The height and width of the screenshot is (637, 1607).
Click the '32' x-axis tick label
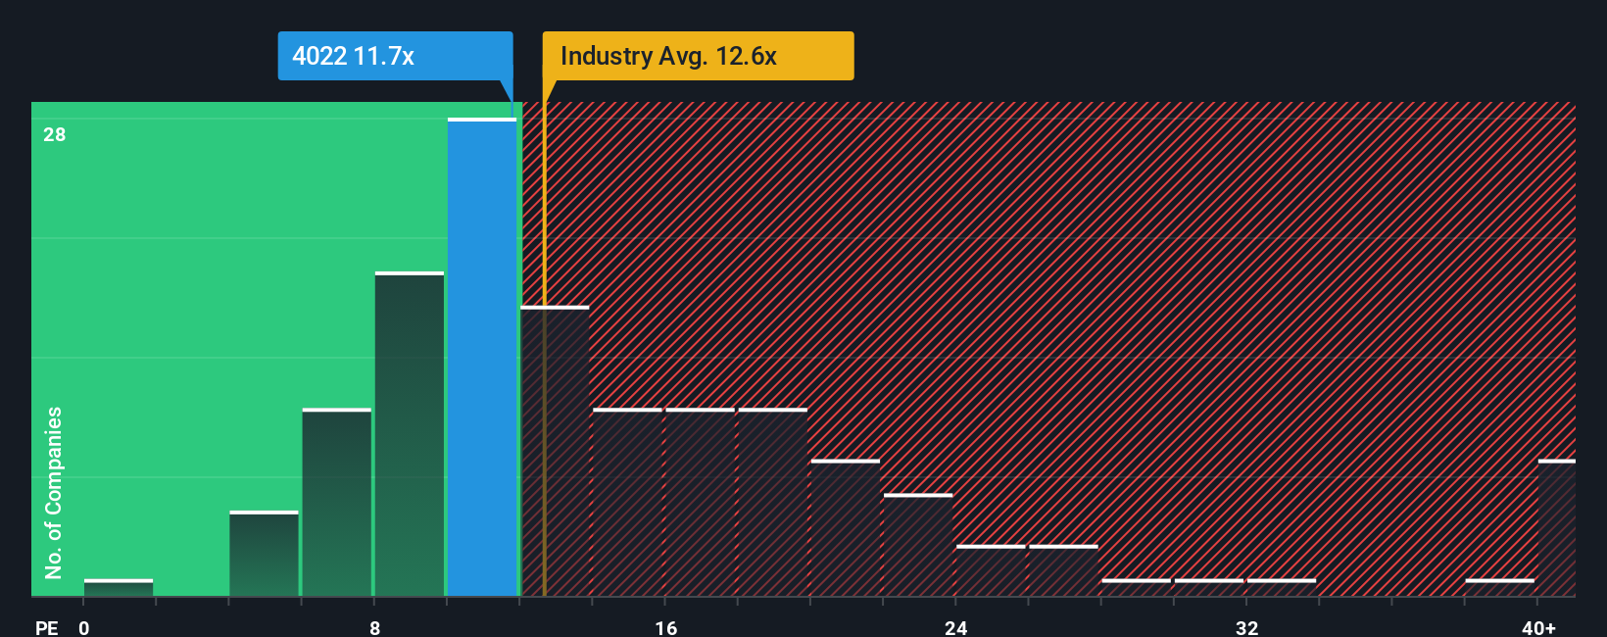tap(1246, 627)
